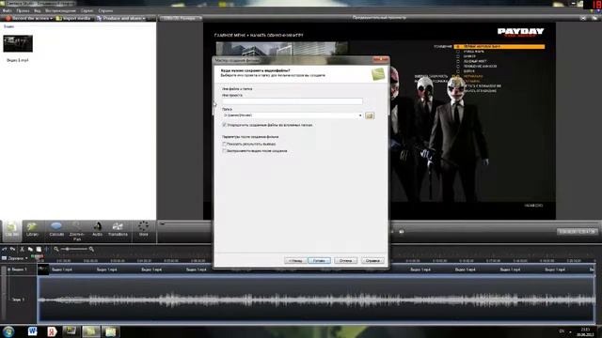The height and width of the screenshot is (338, 602).
Task: Click the paste icon on timeline toolbar
Action: [x=39, y=249]
